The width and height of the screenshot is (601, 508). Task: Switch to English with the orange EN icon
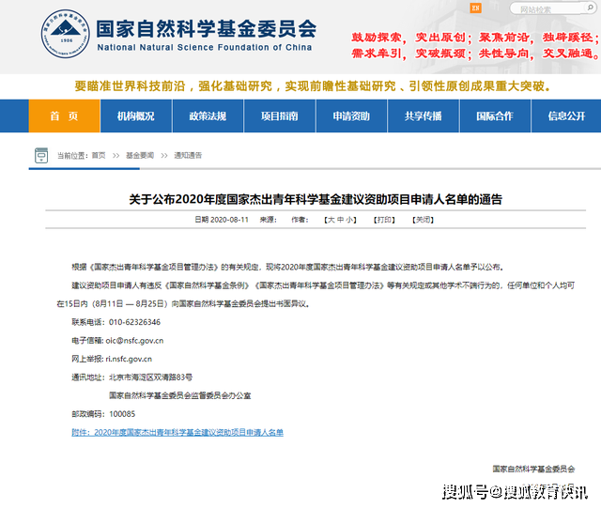476,8
